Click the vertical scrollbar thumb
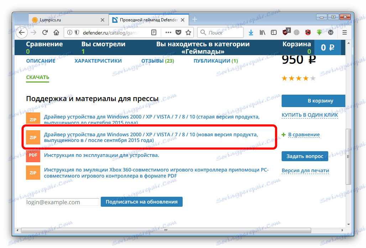366x248 pixels. pos(348,156)
